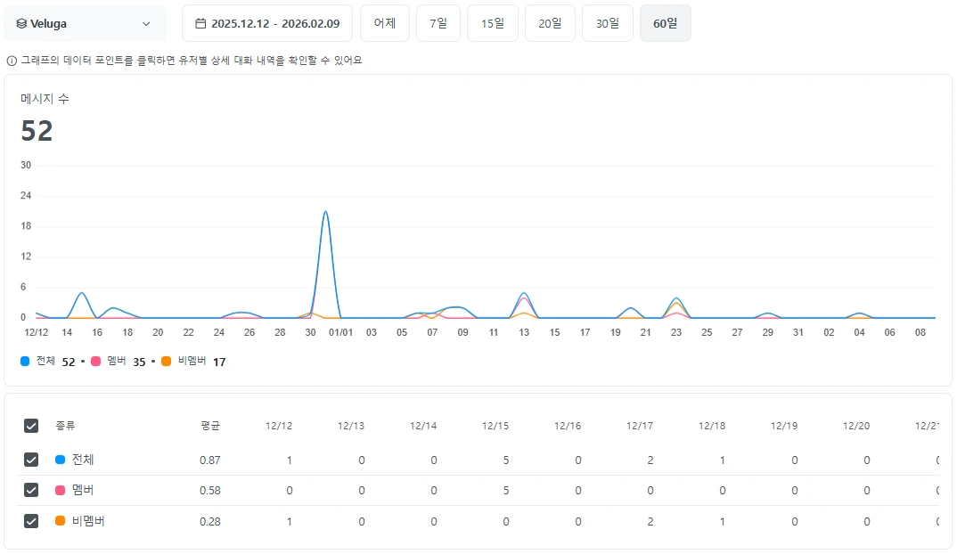Screen dimensions: 957x554
Task: Choose the 60일 period button
Action: pyautogui.click(x=665, y=23)
